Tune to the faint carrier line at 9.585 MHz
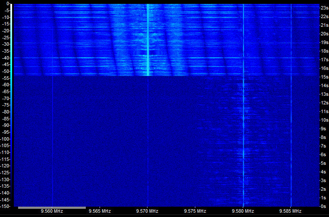 click(291, 105)
